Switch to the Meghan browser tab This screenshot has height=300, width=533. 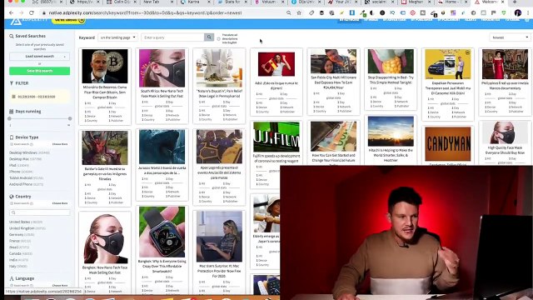pos(416,2)
